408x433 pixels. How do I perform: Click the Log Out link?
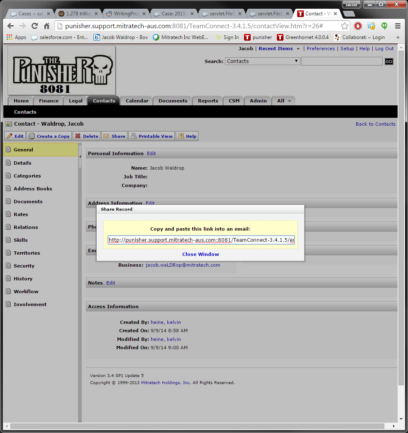[x=384, y=49]
